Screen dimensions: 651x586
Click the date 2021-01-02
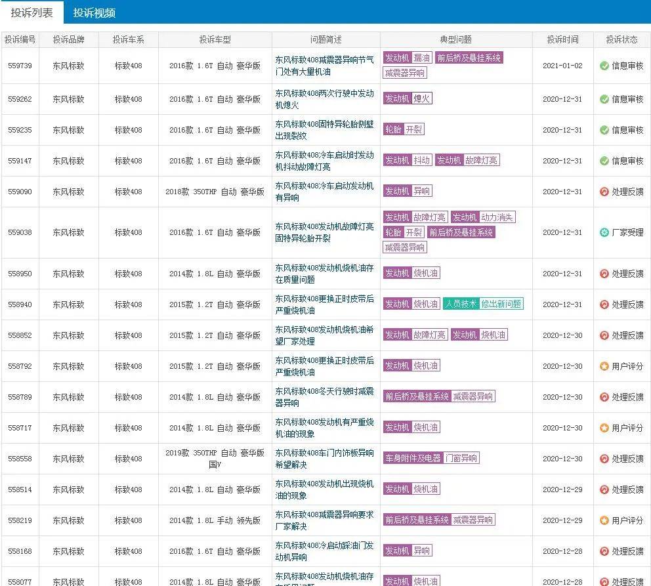562,66
